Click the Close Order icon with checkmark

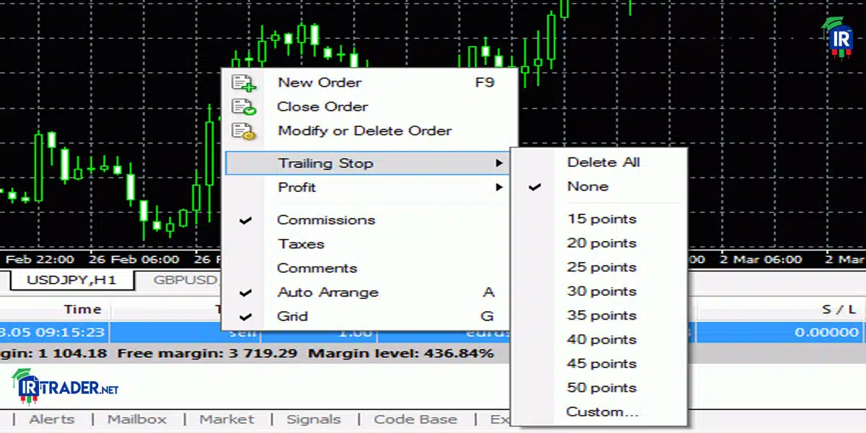[x=244, y=107]
